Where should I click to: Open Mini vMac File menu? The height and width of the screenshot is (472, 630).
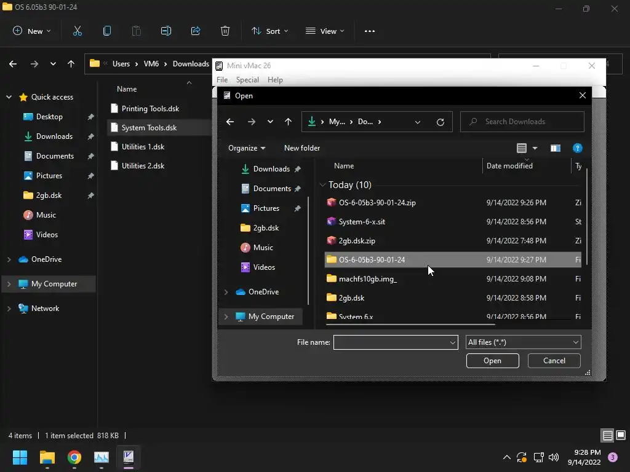tap(221, 79)
